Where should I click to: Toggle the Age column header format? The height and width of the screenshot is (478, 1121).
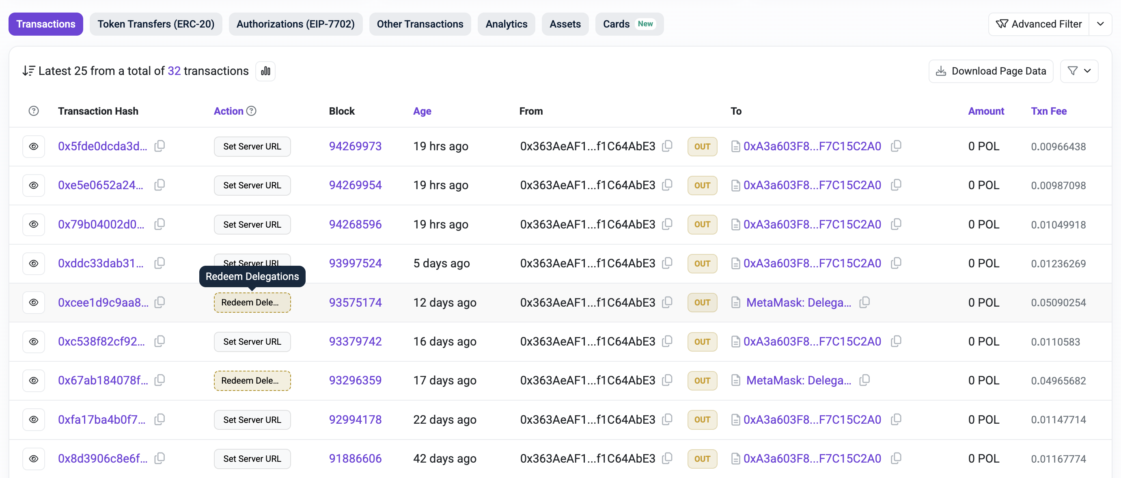[422, 111]
